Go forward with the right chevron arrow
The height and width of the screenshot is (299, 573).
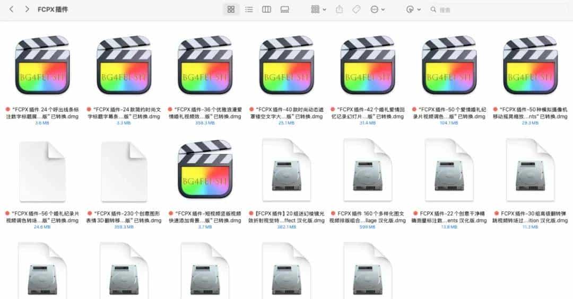click(x=27, y=10)
